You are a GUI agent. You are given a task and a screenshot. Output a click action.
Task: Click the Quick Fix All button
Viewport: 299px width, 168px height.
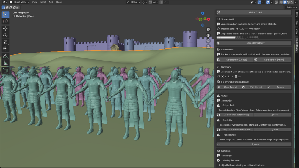click(x=254, y=12)
